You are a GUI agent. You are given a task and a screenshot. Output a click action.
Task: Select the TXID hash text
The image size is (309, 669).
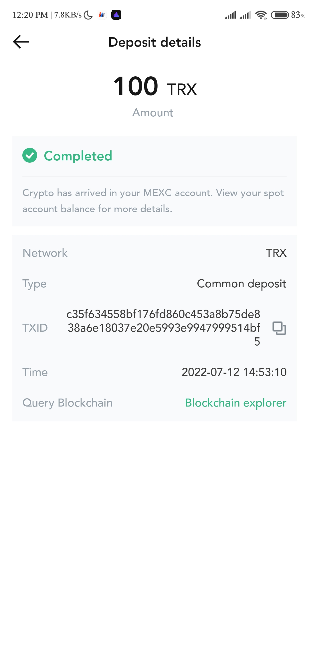pos(163,328)
